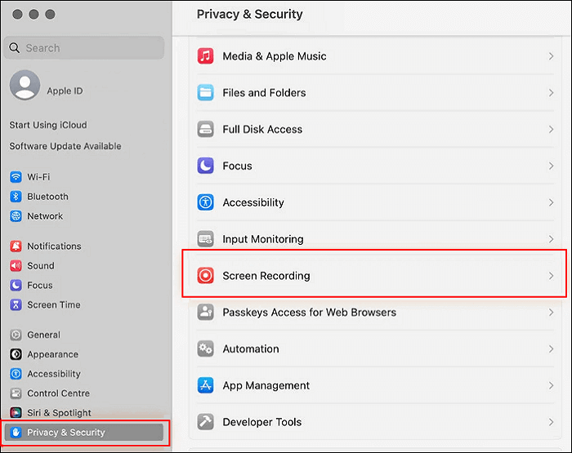572x453 pixels.
Task: Open the Apple ID account label
Action: 65,91
